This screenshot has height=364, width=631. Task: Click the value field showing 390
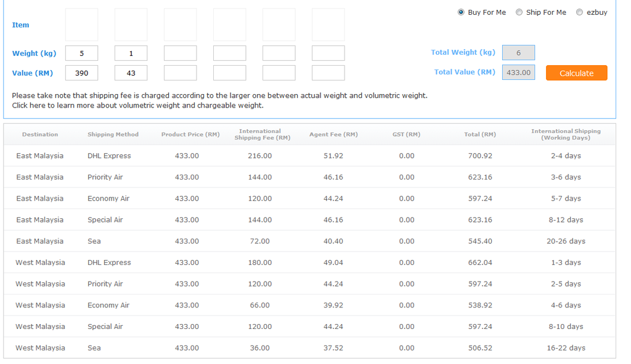(81, 73)
